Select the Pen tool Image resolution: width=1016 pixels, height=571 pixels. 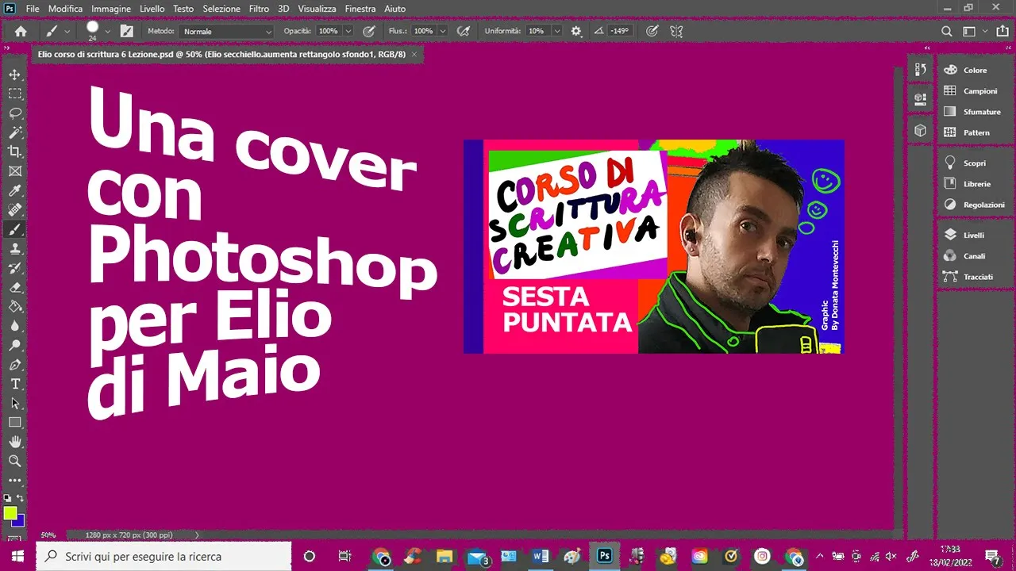[x=15, y=365]
